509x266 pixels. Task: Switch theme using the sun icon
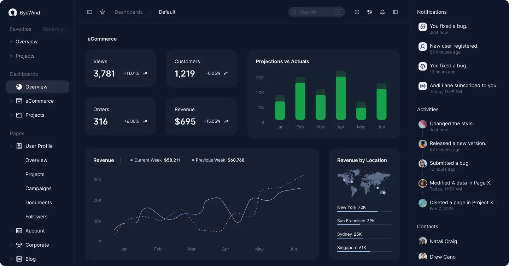click(357, 12)
